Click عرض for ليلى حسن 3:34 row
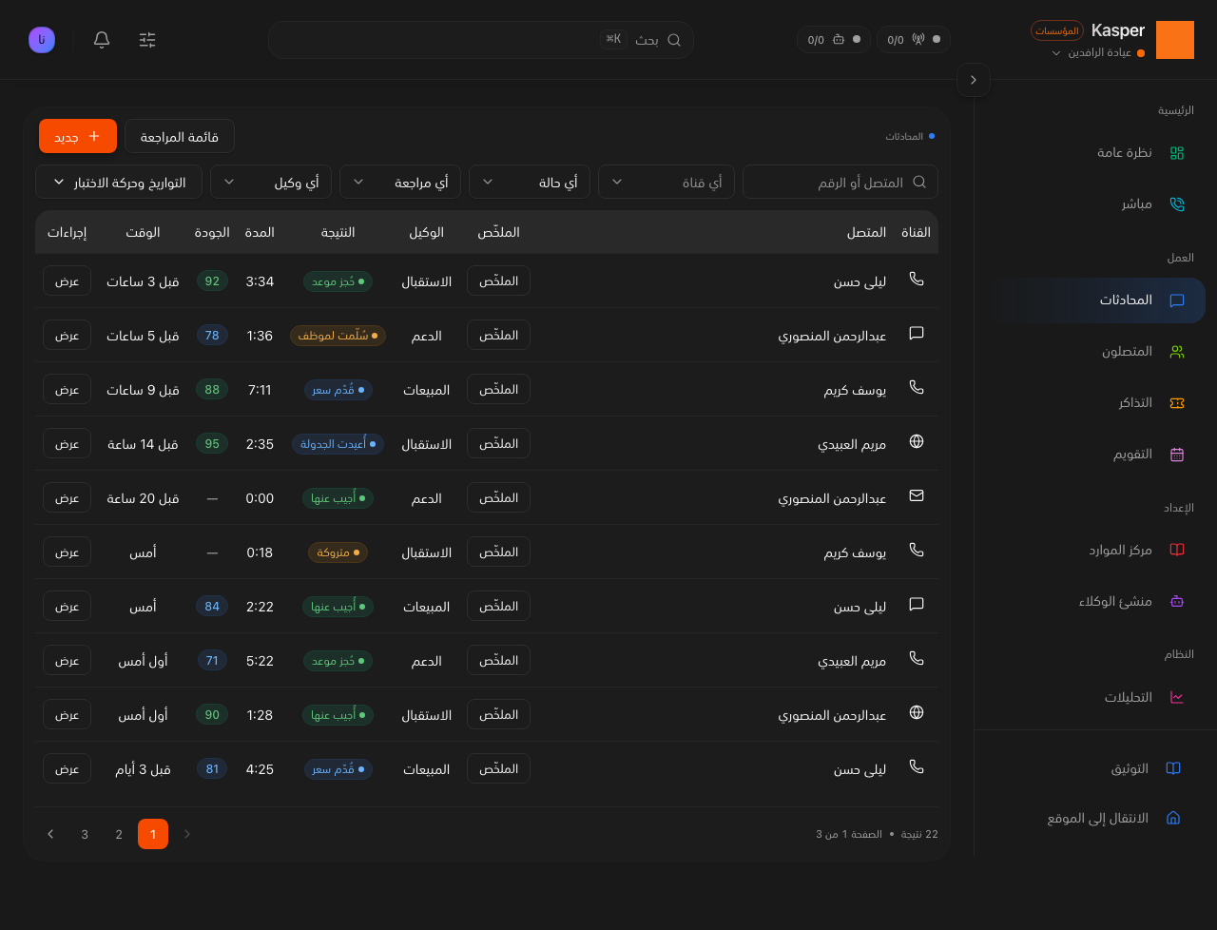Screen dimensions: 1217x930 (x=67, y=281)
